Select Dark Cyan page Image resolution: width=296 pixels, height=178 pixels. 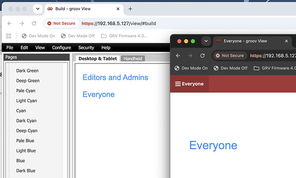(x=26, y=121)
